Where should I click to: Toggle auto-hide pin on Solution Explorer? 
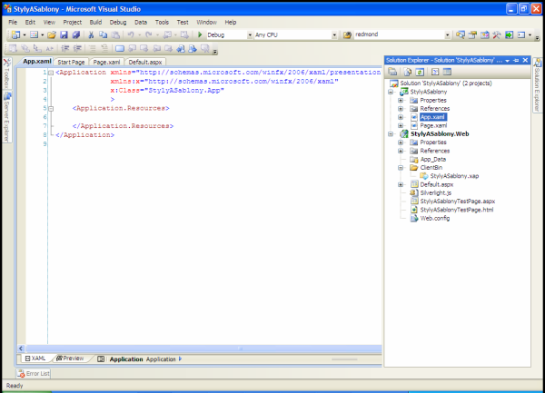[x=516, y=61]
